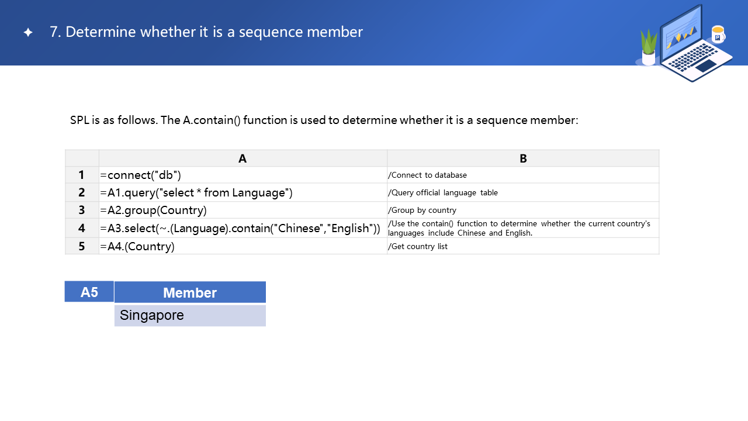Click the blue A5 result label
The height and width of the screenshot is (421, 748).
89,292
